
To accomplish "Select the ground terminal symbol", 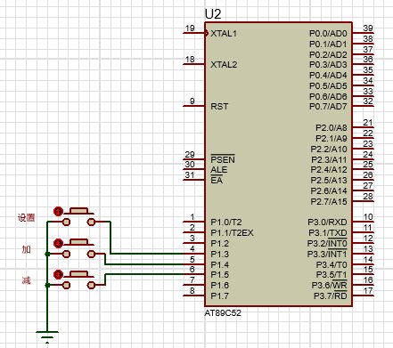I will coord(47,336).
